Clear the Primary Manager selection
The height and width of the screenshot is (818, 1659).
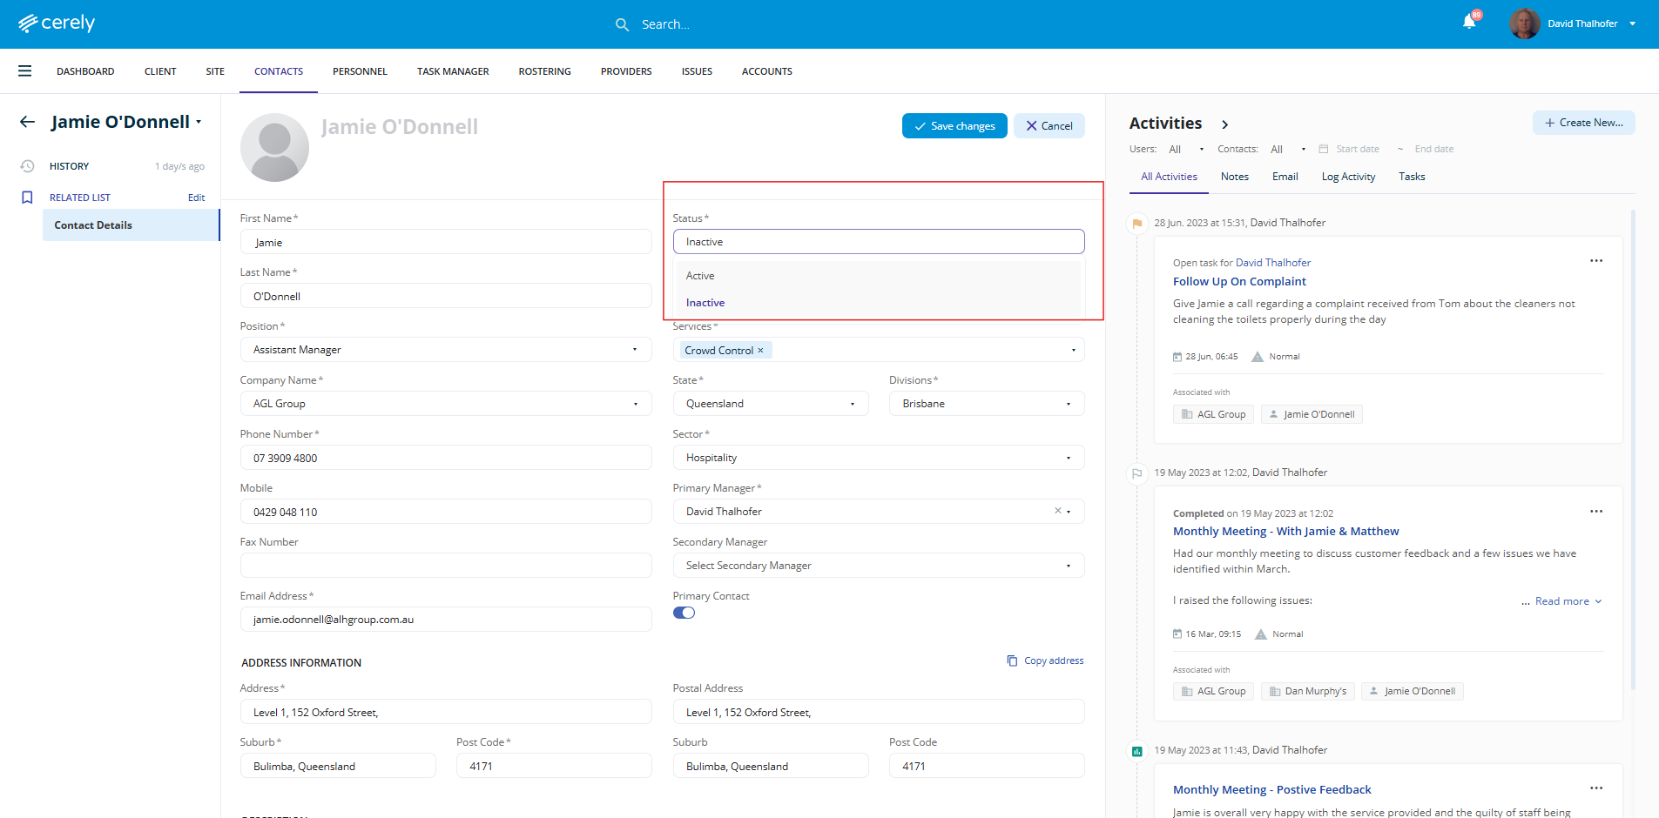click(1057, 511)
